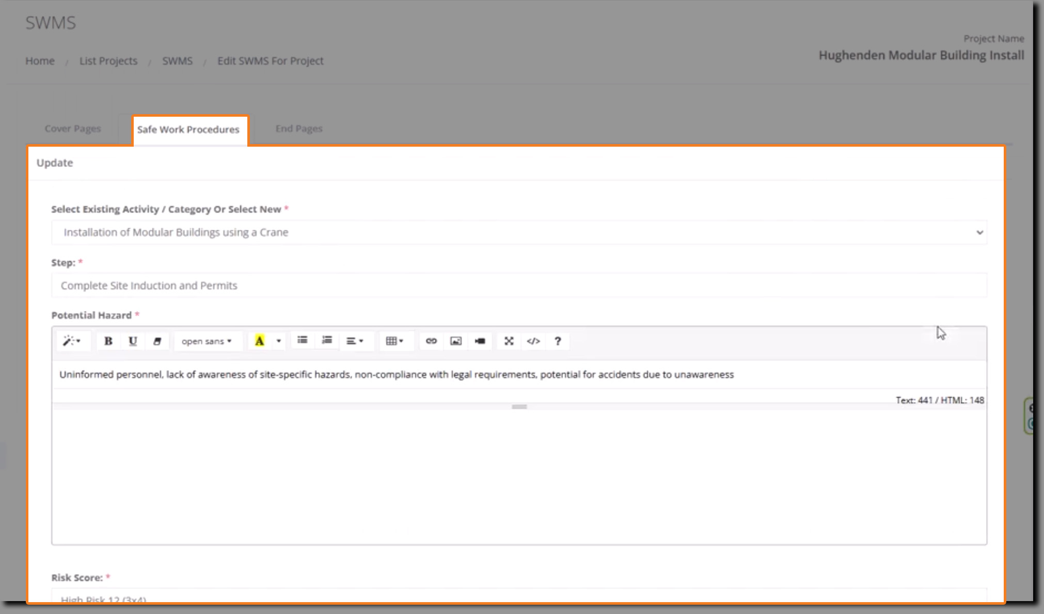Apply the yellow highlight color swatch
This screenshot has height=614, width=1044.
click(x=259, y=341)
